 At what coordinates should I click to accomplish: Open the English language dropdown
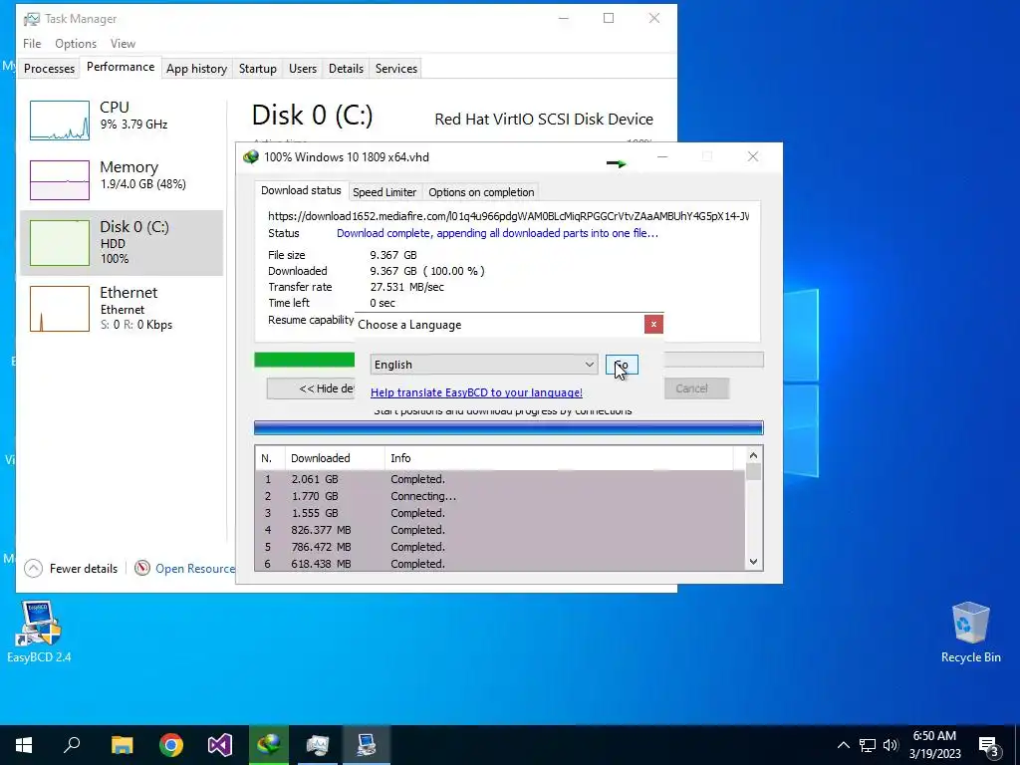(x=484, y=365)
